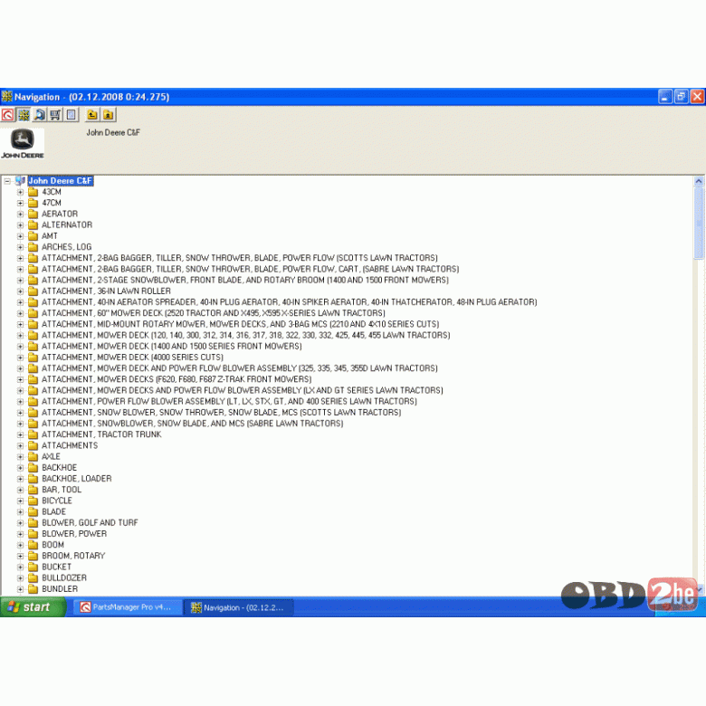This screenshot has height=706, width=706.
Task: Select the Navigation compass toolbar icon
Action: tap(24, 115)
